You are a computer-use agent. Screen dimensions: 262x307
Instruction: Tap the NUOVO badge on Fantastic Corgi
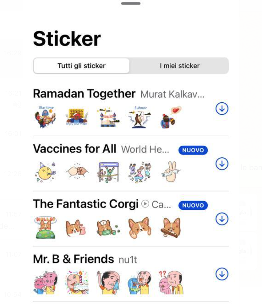click(x=193, y=205)
